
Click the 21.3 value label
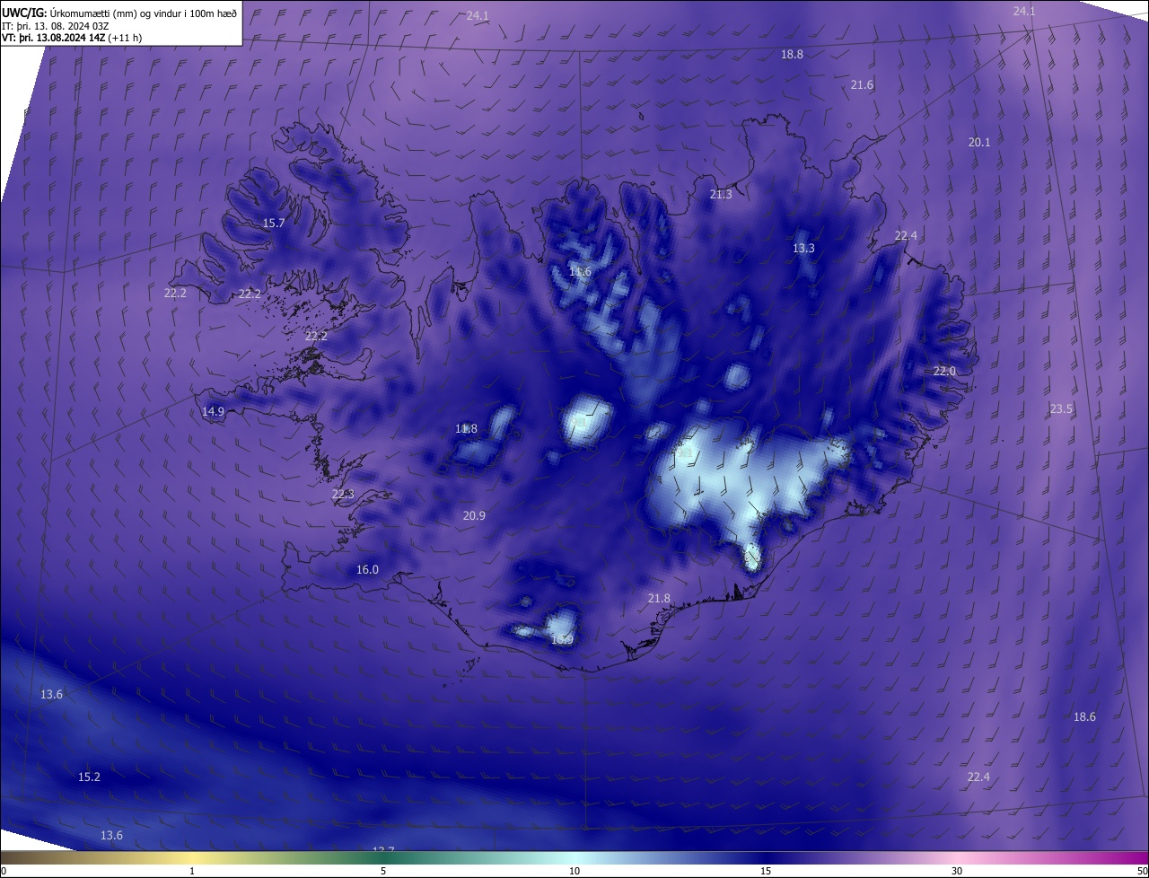click(721, 194)
